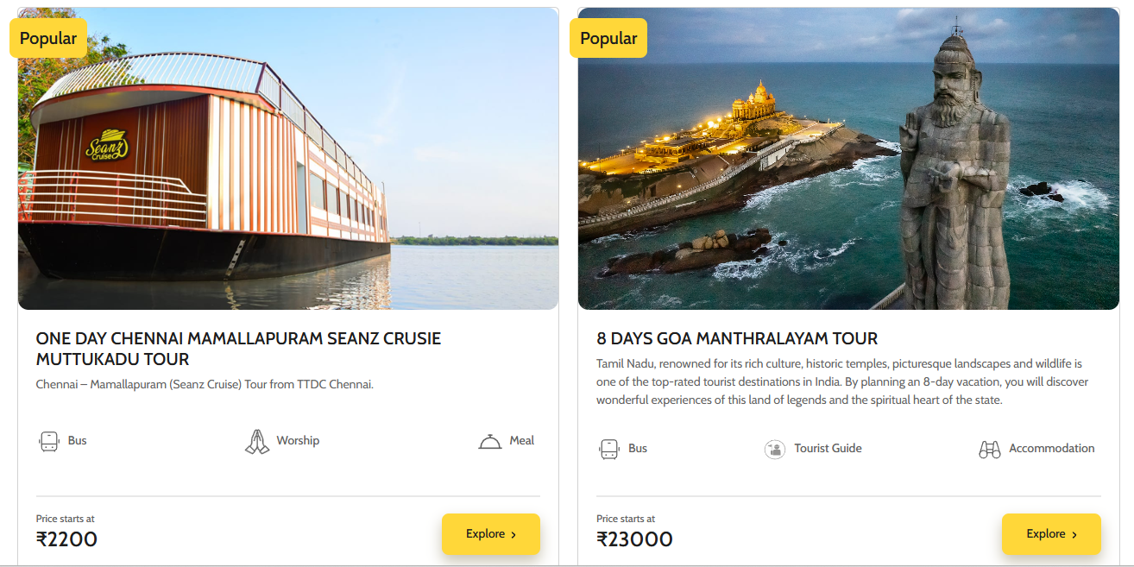Explore the 8 Days Goa Manthralayam tour

tap(1050, 534)
